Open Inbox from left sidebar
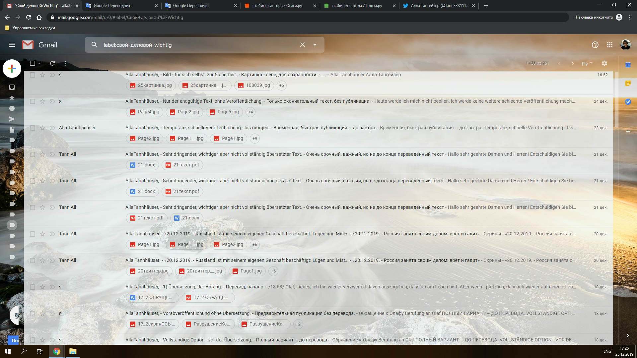The width and height of the screenshot is (637, 358). click(x=12, y=87)
